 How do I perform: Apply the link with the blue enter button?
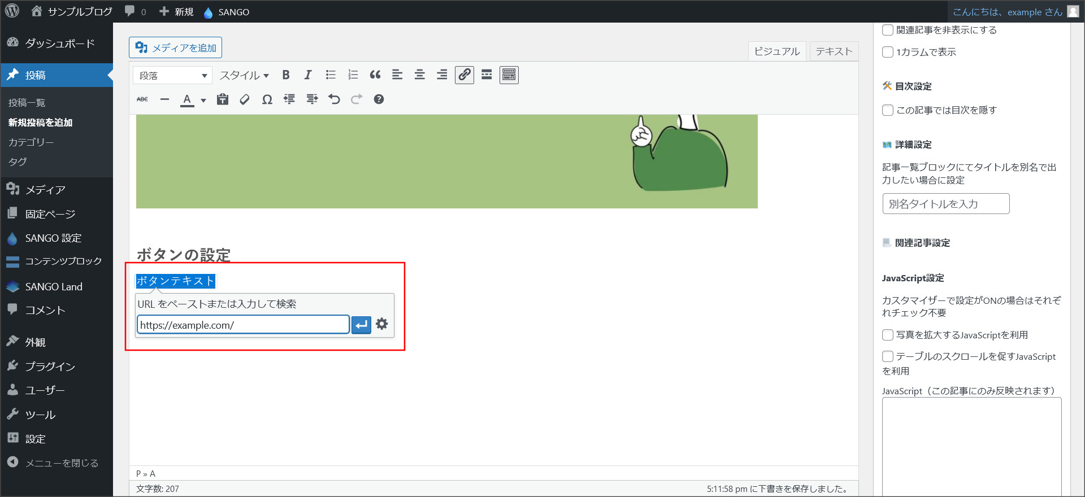(x=362, y=325)
